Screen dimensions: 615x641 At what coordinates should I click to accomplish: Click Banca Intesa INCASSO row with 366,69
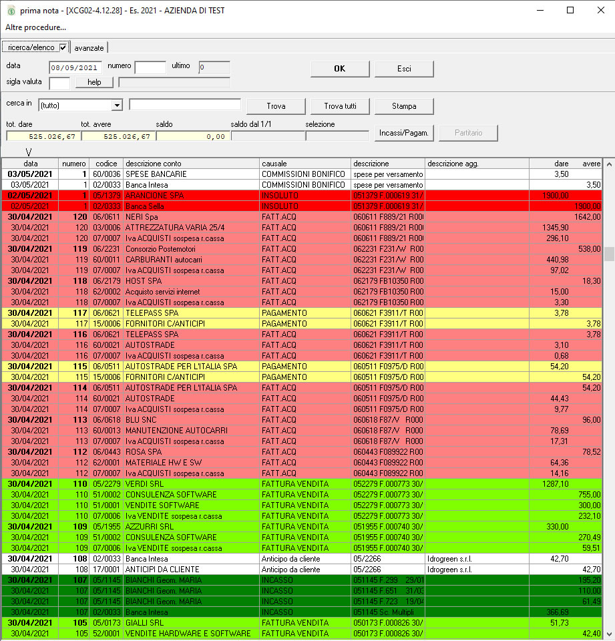[302, 612]
